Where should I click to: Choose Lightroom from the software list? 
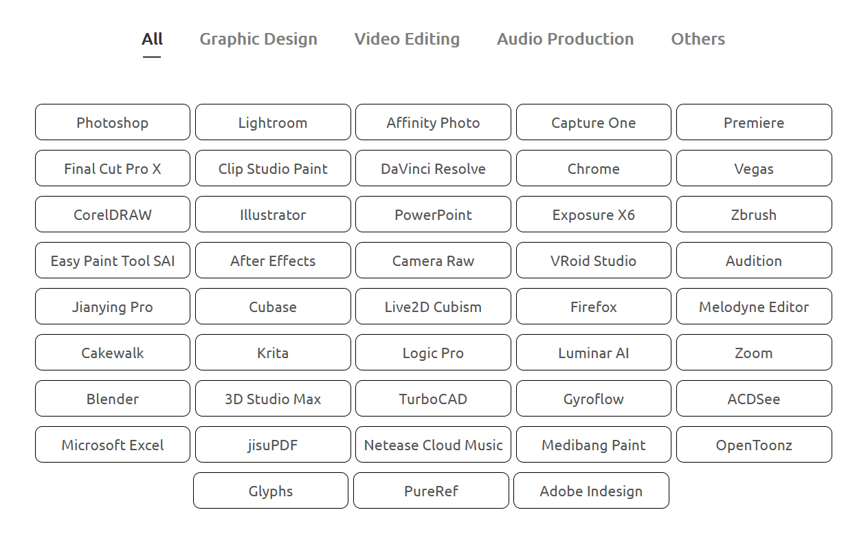pyautogui.click(x=273, y=122)
